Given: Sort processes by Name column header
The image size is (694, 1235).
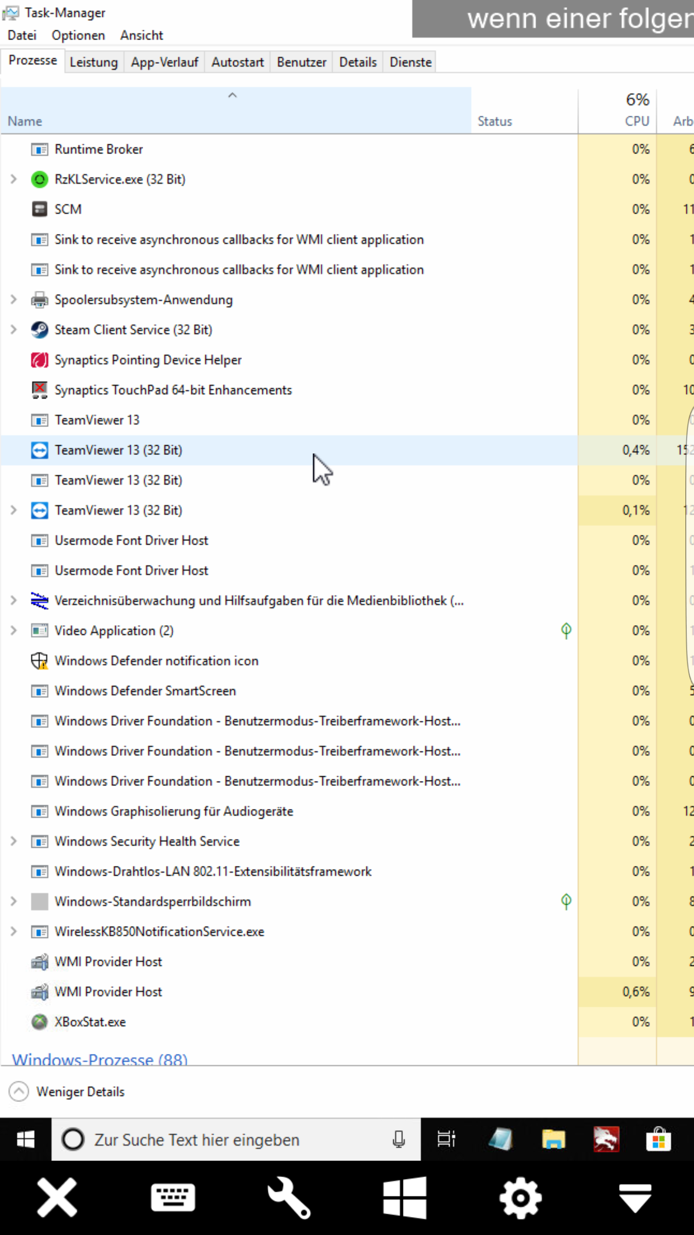Looking at the screenshot, I should [236, 110].
